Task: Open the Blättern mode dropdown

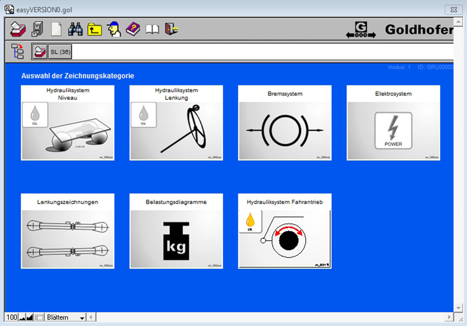Action: click(82, 318)
